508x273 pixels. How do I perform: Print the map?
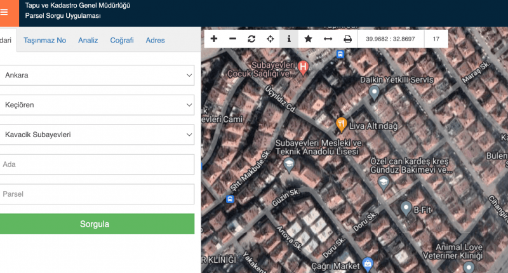tap(347, 39)
